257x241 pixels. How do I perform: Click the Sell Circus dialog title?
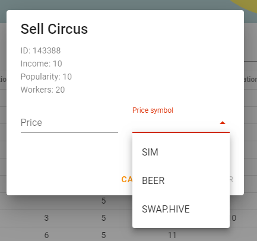[x=54, y=29]
